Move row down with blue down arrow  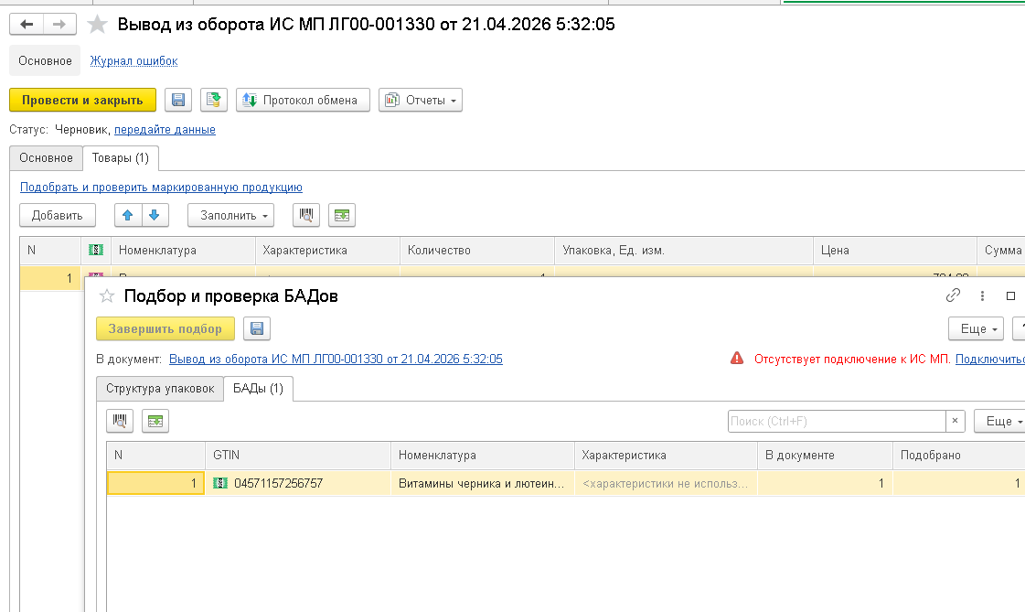point(155,215)
